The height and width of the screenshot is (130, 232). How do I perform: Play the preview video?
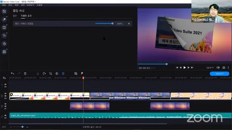pyautogui.click(x=185, y=68)
